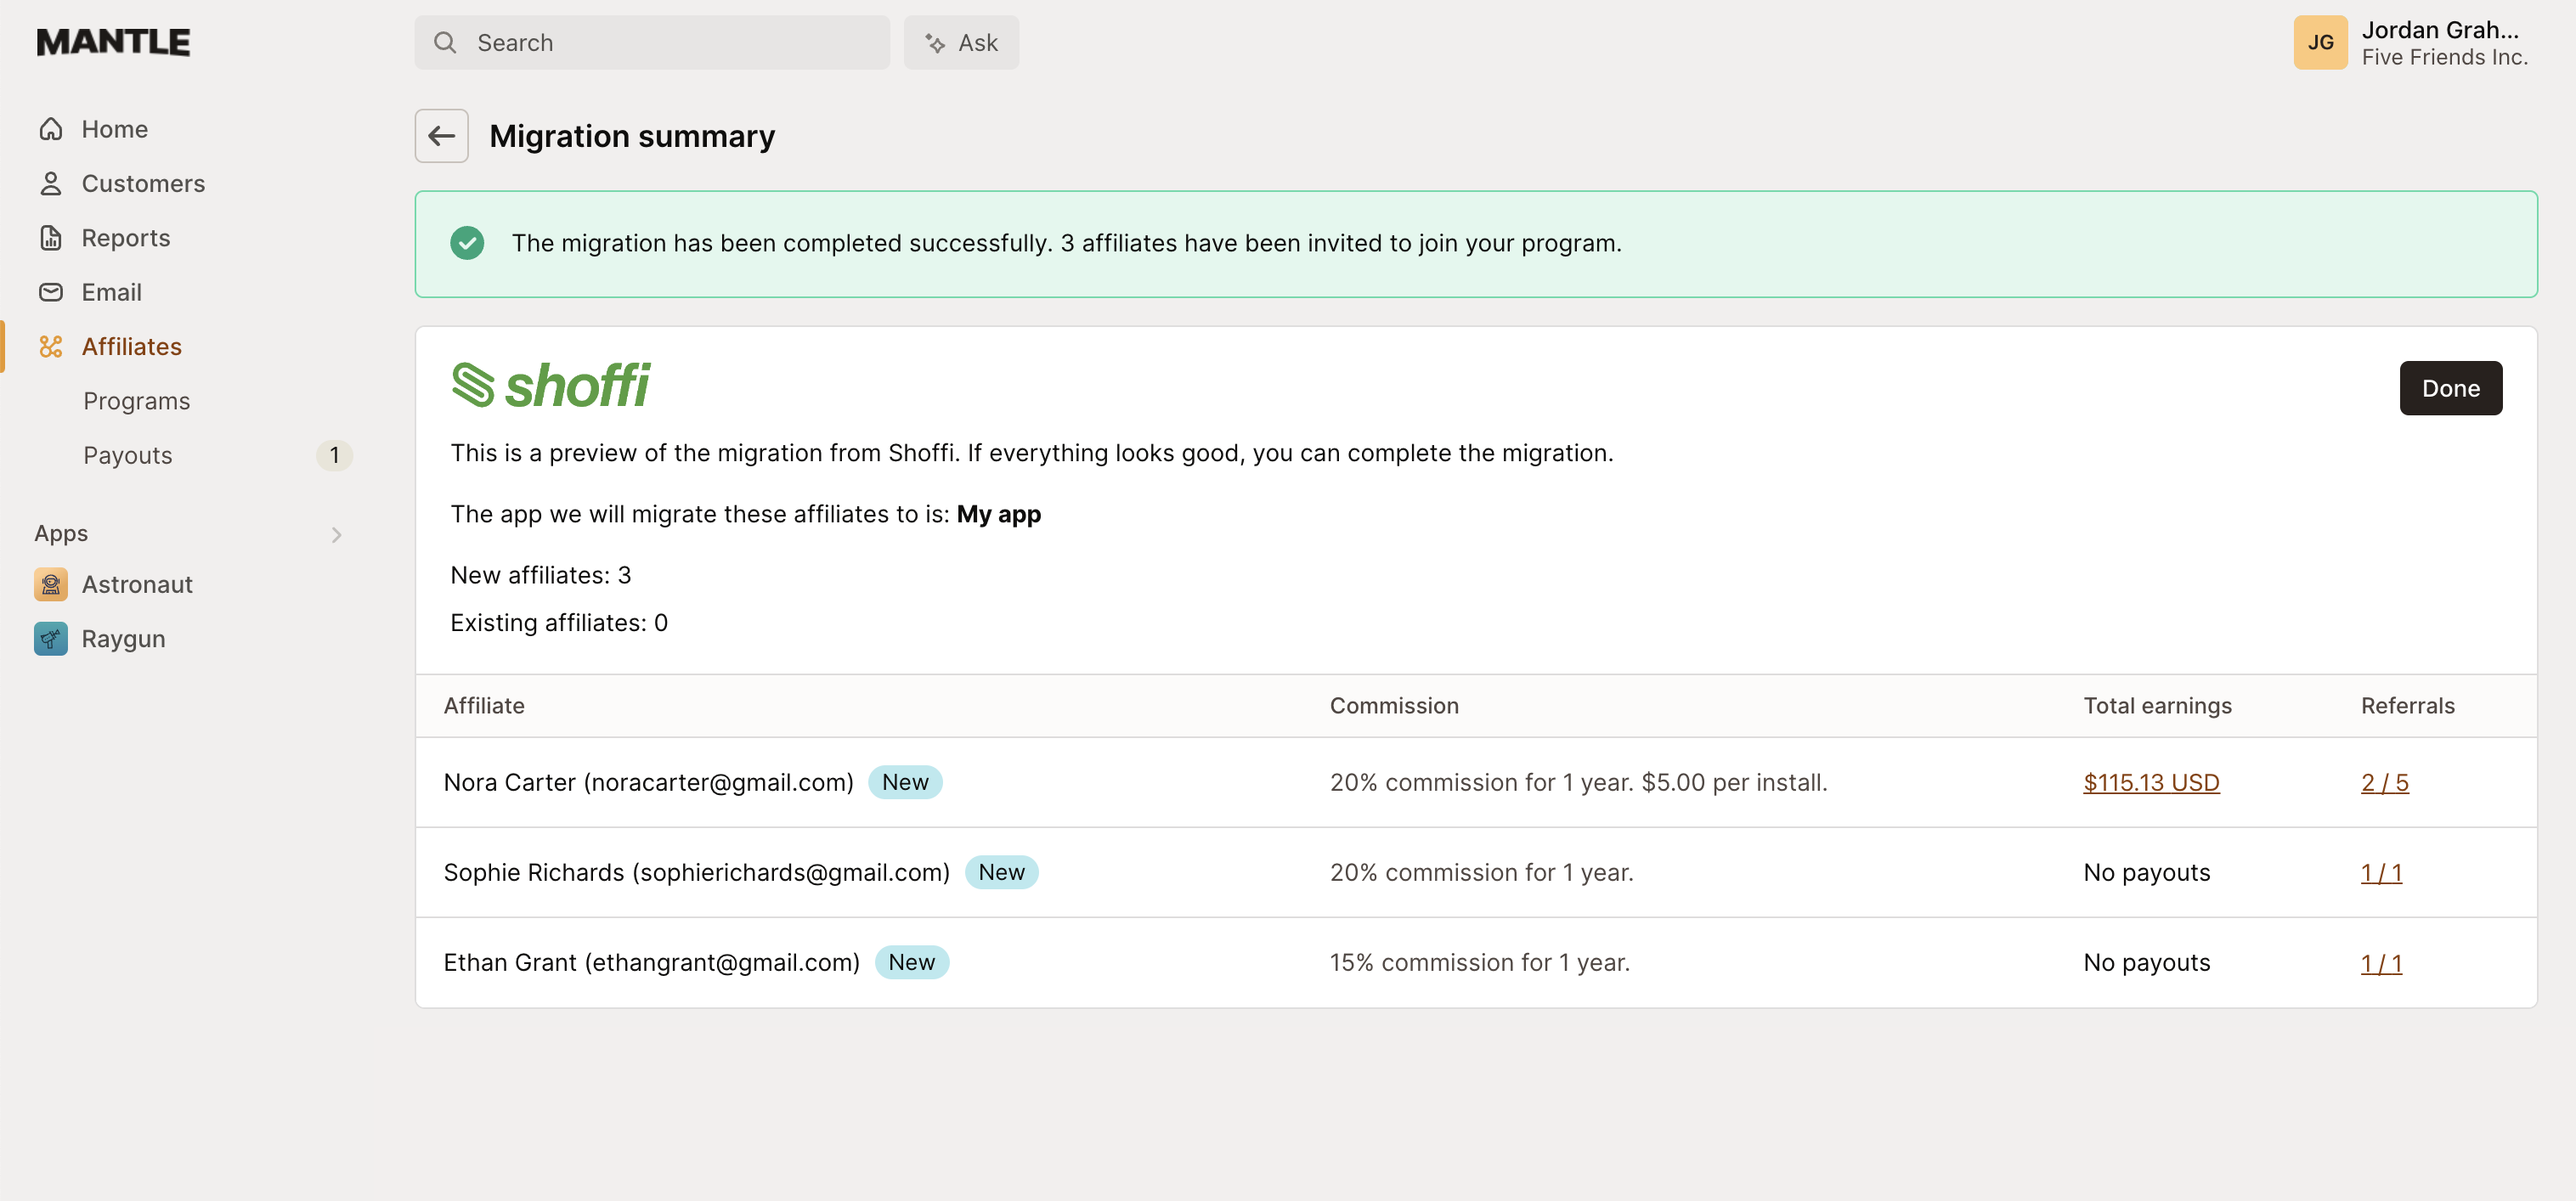Open Ask with the sparkle icon
The width and height of the screenshot is (2576, 1201).
(934, 42)
